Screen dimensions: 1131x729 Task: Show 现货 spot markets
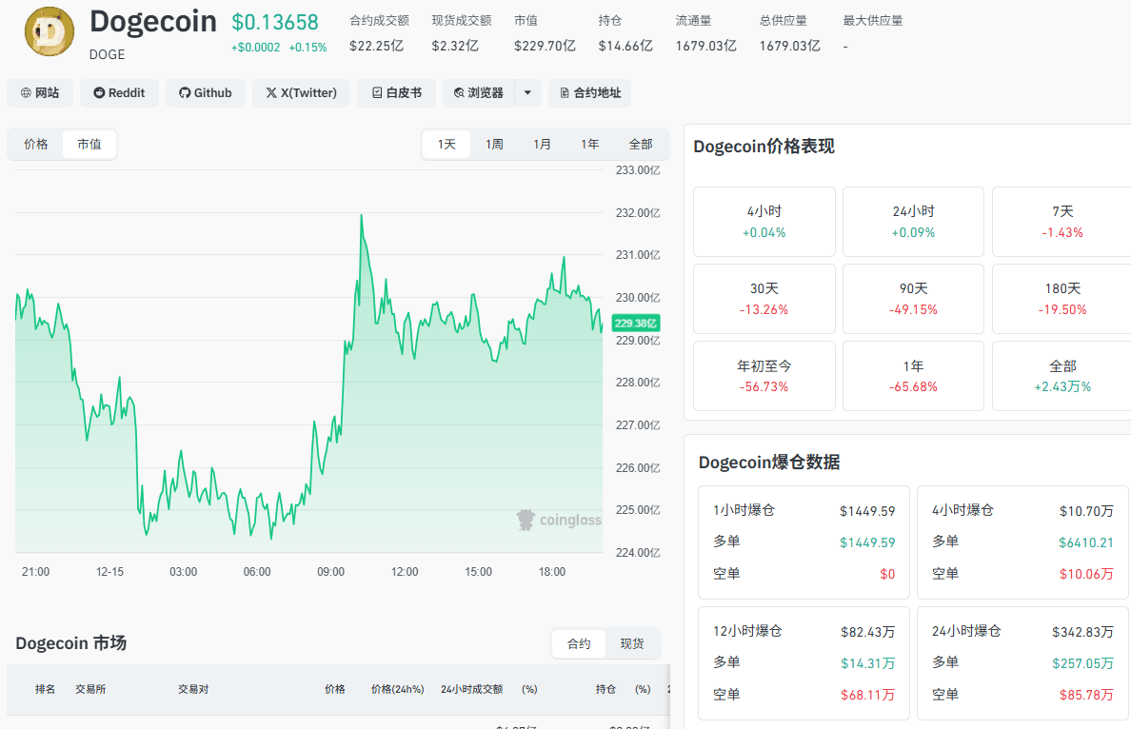click(632, 644)
